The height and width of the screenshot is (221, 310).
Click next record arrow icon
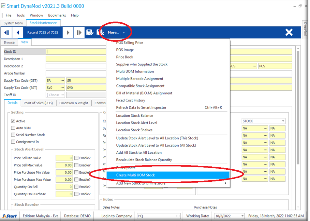[x=68, y=32]
